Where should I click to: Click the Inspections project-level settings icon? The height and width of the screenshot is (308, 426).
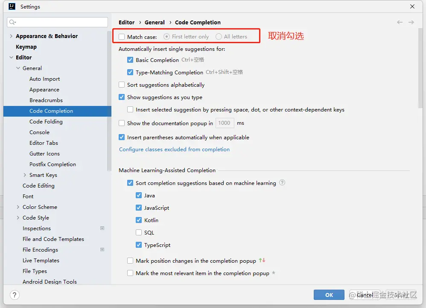[102, 229]
